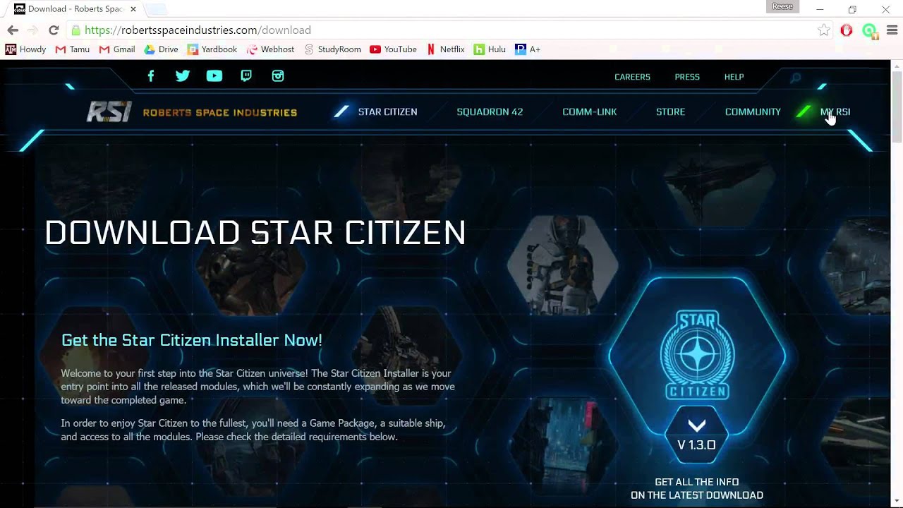Open the A+ bookmark
This screenshot has width=903, height=508.
pos(528,49)
